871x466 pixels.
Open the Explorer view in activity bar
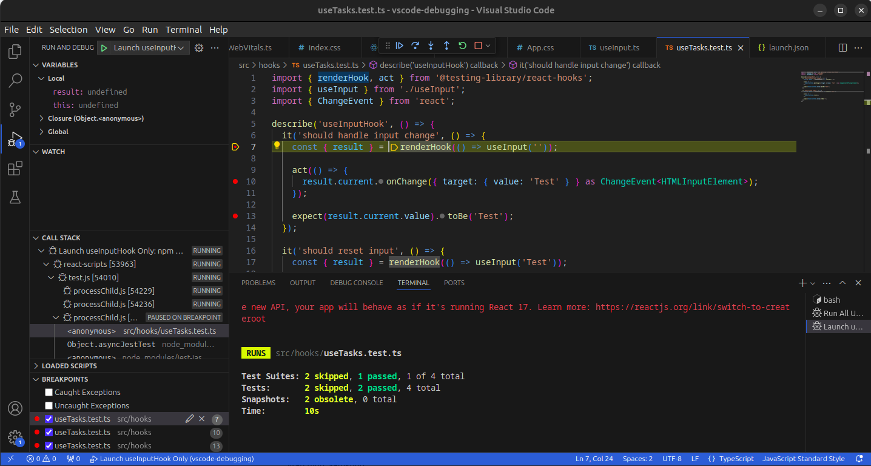15,52
